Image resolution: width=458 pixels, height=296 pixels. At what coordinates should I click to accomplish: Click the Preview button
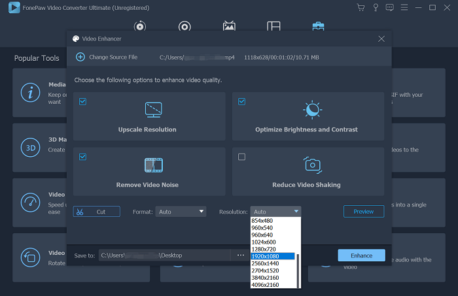[x=364, y=212]
